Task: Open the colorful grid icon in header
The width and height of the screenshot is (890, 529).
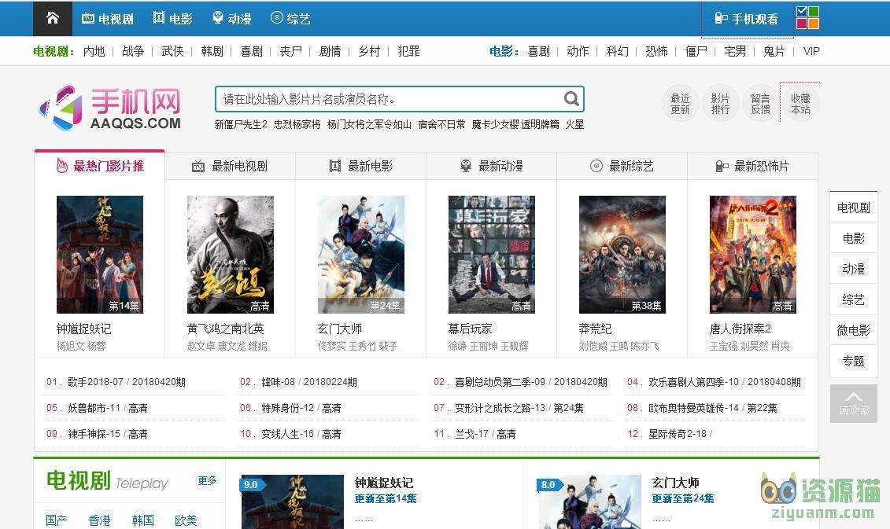Action: pos(807,17)
